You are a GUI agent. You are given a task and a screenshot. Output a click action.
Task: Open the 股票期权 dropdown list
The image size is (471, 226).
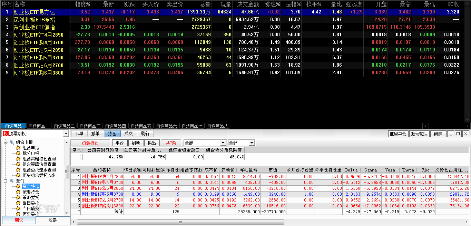coord(66,134)
